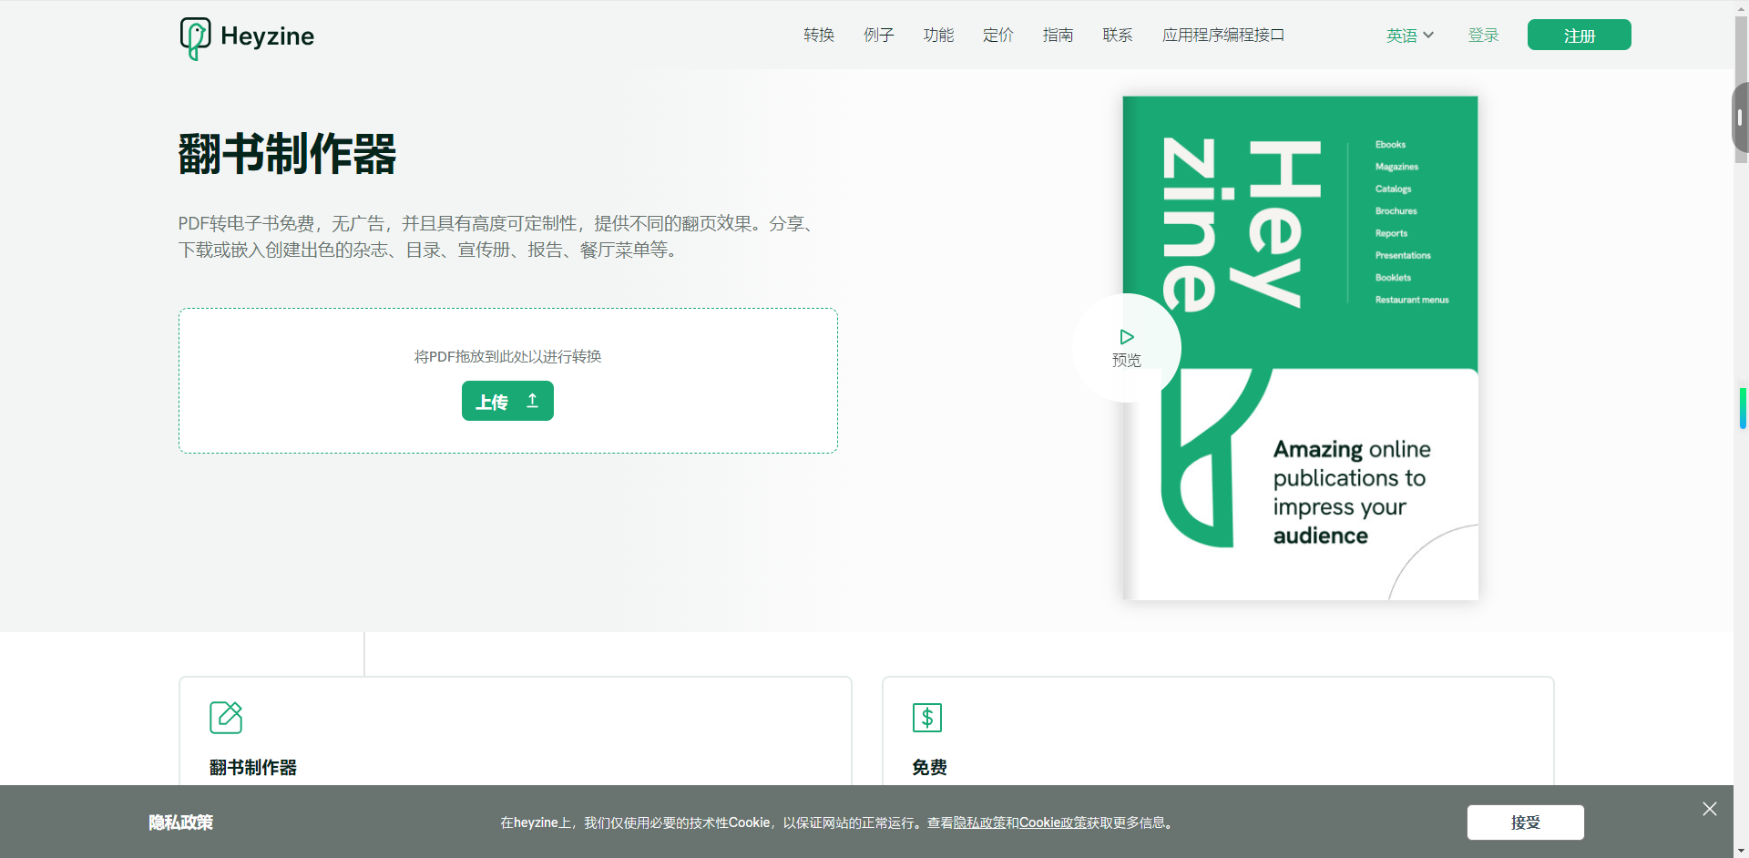Open the 隐私政策 link in banner text
The width and height of the screenshot is (1749, 858).
[979, 822]
